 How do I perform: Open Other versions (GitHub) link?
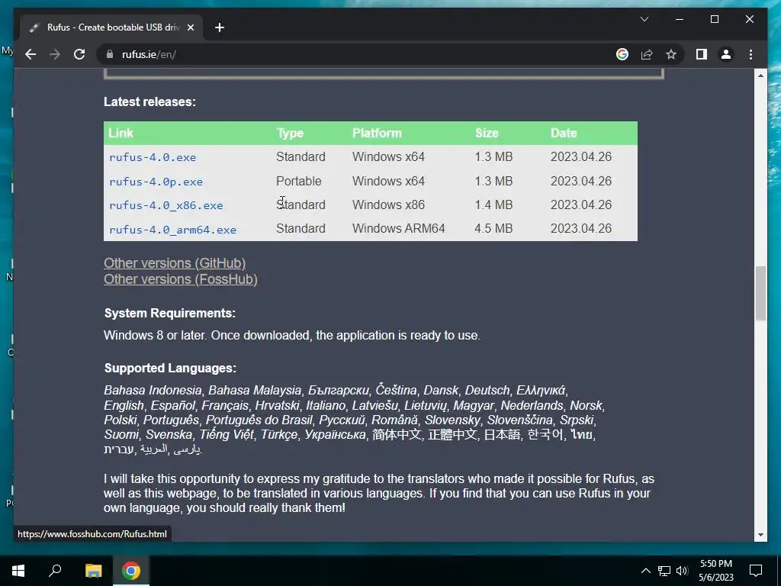pyautogui.click(x=175, y=262)
